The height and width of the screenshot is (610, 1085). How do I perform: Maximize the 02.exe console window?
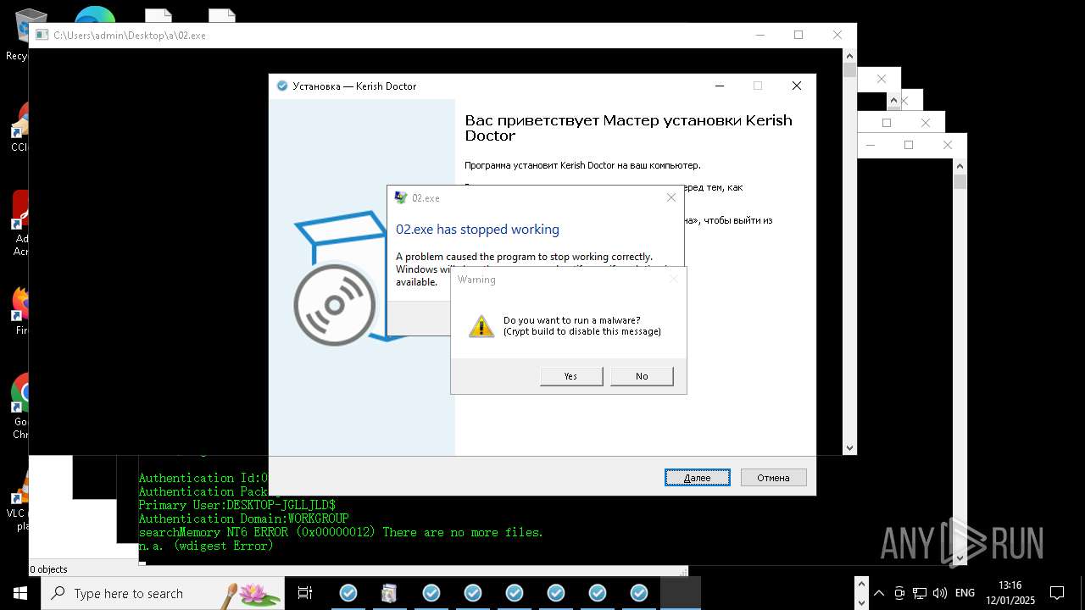tap(798, 35)
